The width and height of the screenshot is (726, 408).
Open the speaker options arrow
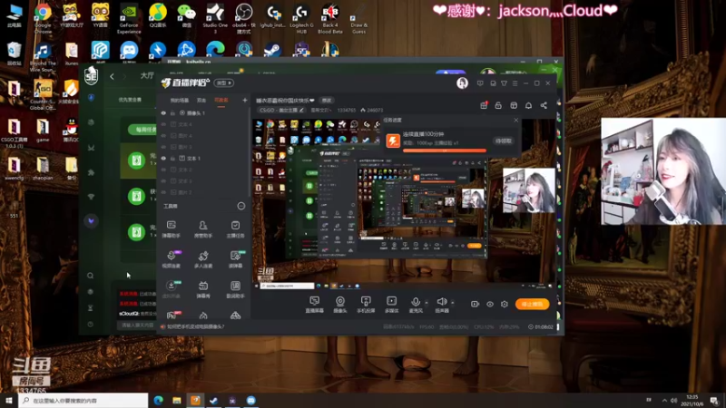click(x=452, y=303)
